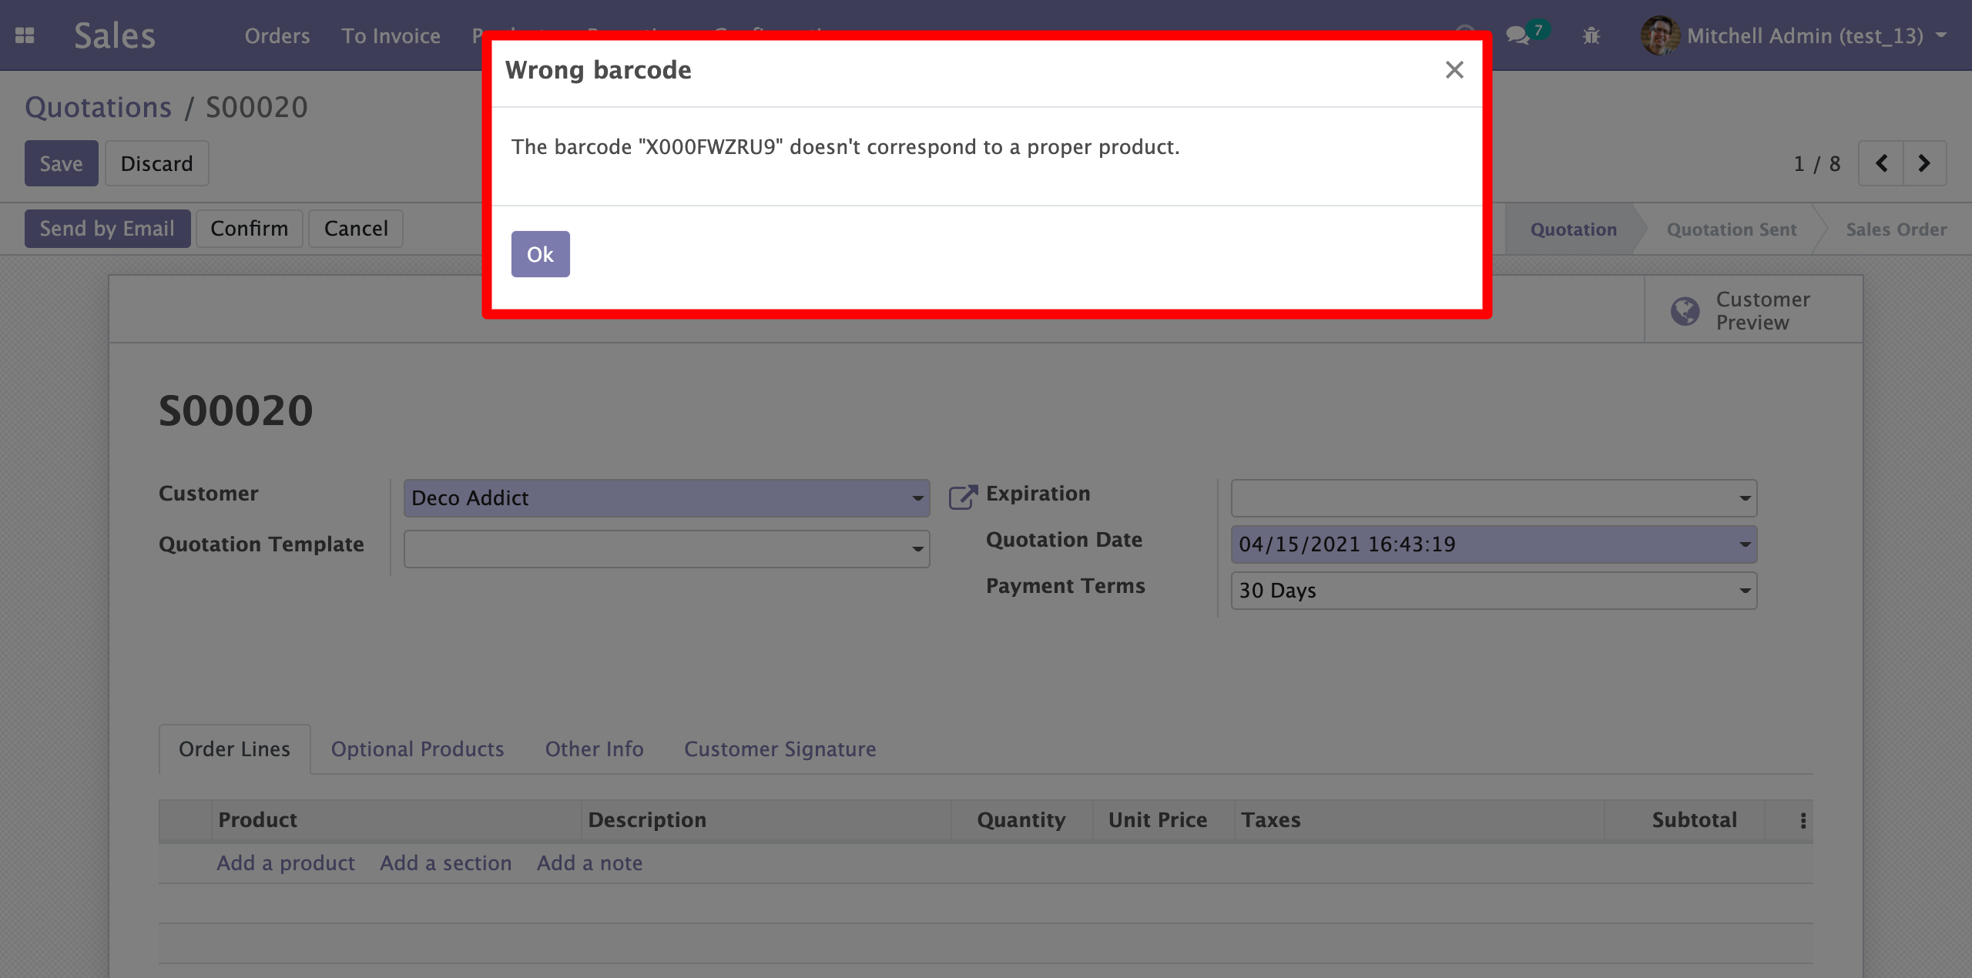This screenshot has width=1972, height=978.
Task: Open the conversations chat icon
Action: (1518, 35)
